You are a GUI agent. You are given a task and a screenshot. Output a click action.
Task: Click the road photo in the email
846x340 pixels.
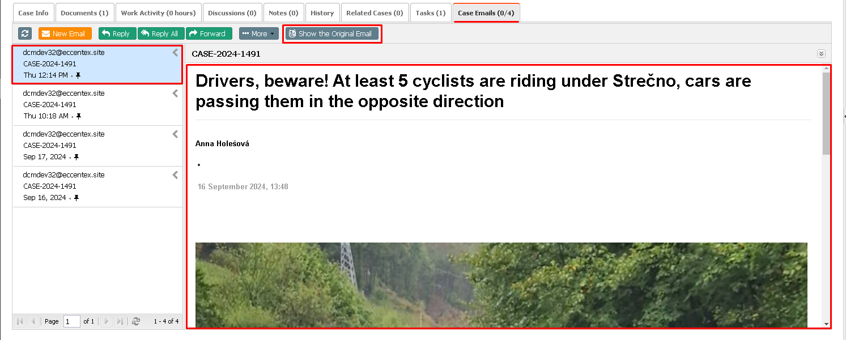tap(501, 285)
